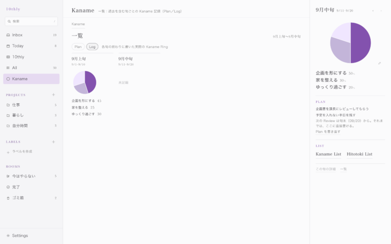Screen dimensions: 391x244
Task: Switch the list view to Plan
Action: [78, 47]
